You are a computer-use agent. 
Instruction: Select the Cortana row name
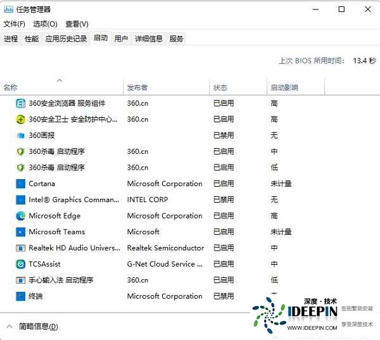tap(42, 184)
